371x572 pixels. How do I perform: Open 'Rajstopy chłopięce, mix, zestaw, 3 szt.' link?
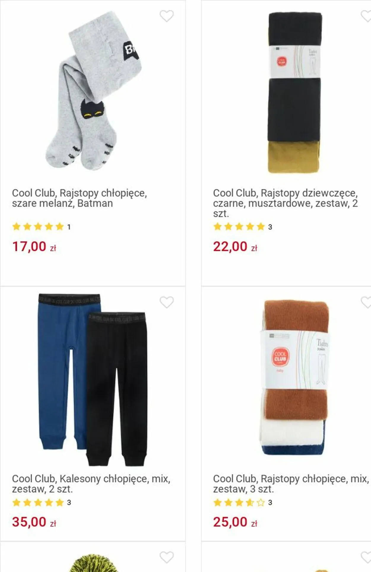coord(291,484)
